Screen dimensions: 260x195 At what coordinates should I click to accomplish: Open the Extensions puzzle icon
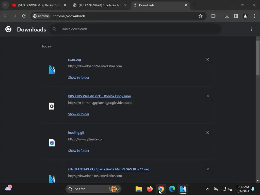click(213, 16)
